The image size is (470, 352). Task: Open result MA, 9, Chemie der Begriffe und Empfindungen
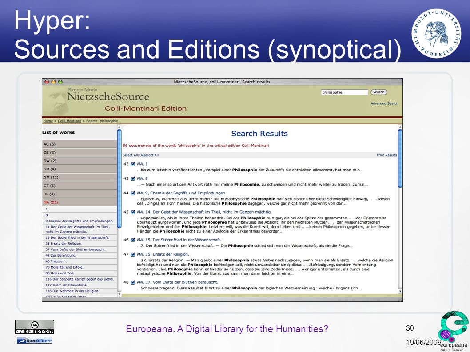click(182, 193)
